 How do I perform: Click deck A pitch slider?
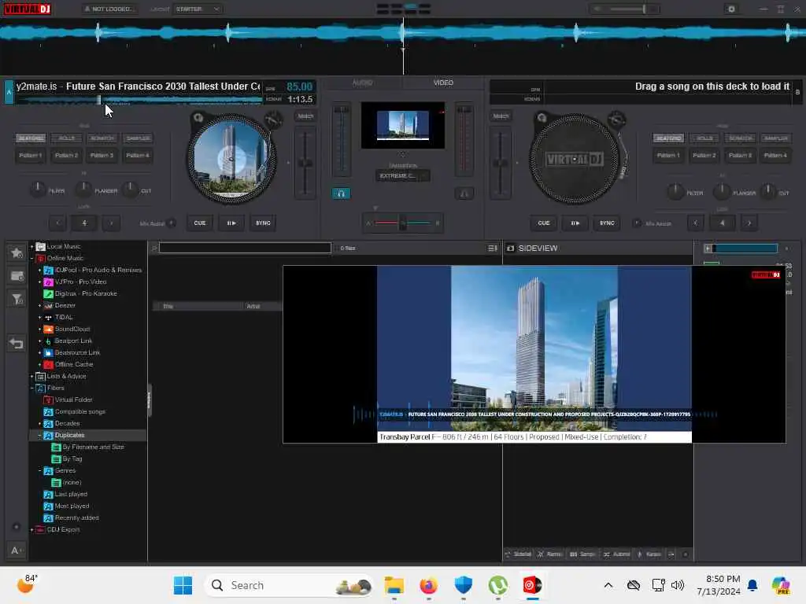[x=305, y=163]
